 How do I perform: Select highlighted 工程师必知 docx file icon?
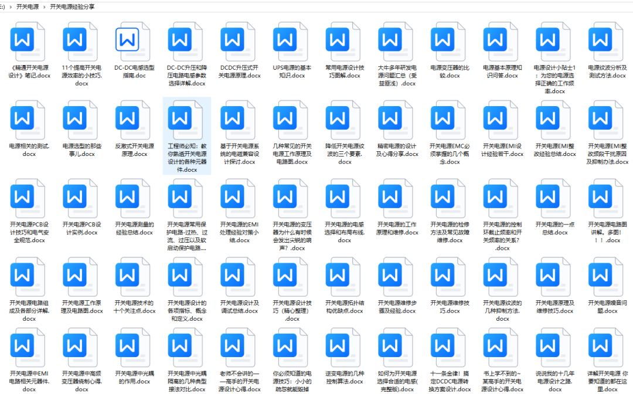click(185, 120)
